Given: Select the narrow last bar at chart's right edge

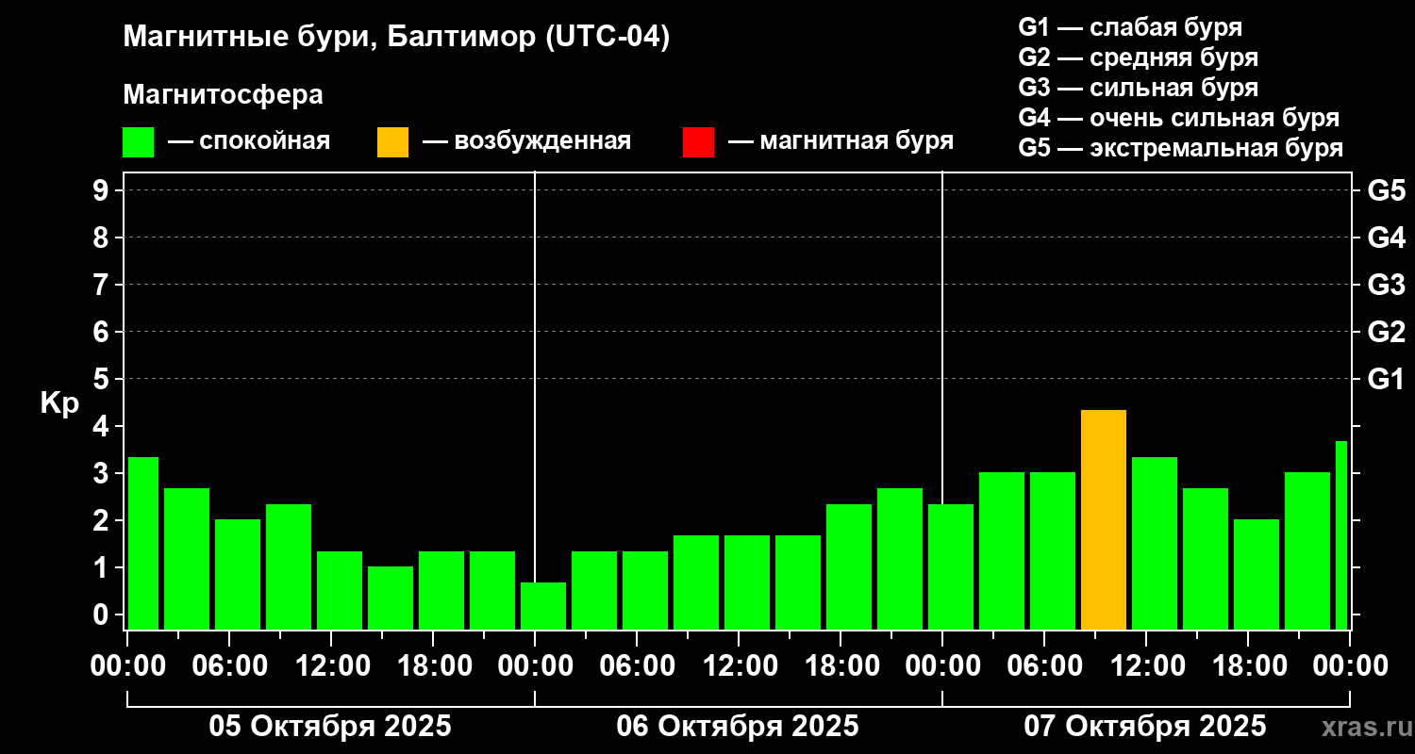Looking at the screenshot, I should (x=1341, y=535).
